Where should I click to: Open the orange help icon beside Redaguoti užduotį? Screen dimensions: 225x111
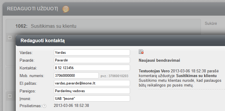[x=66, y=9]
